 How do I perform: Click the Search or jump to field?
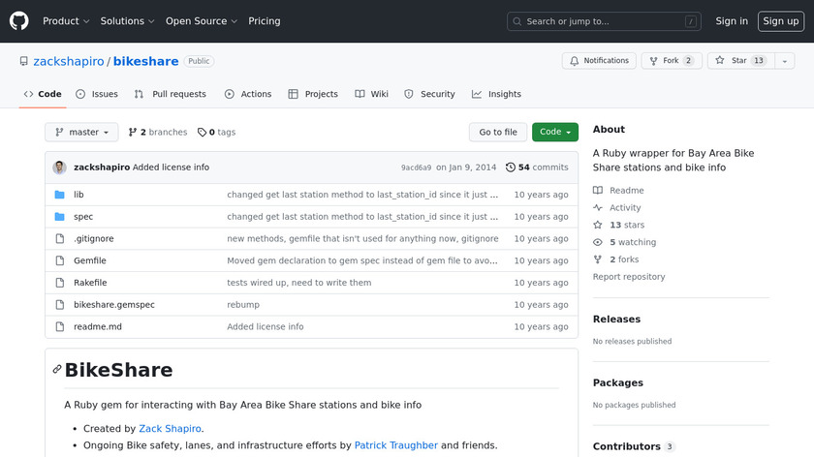pyautogui.click(x=604, y=21)
